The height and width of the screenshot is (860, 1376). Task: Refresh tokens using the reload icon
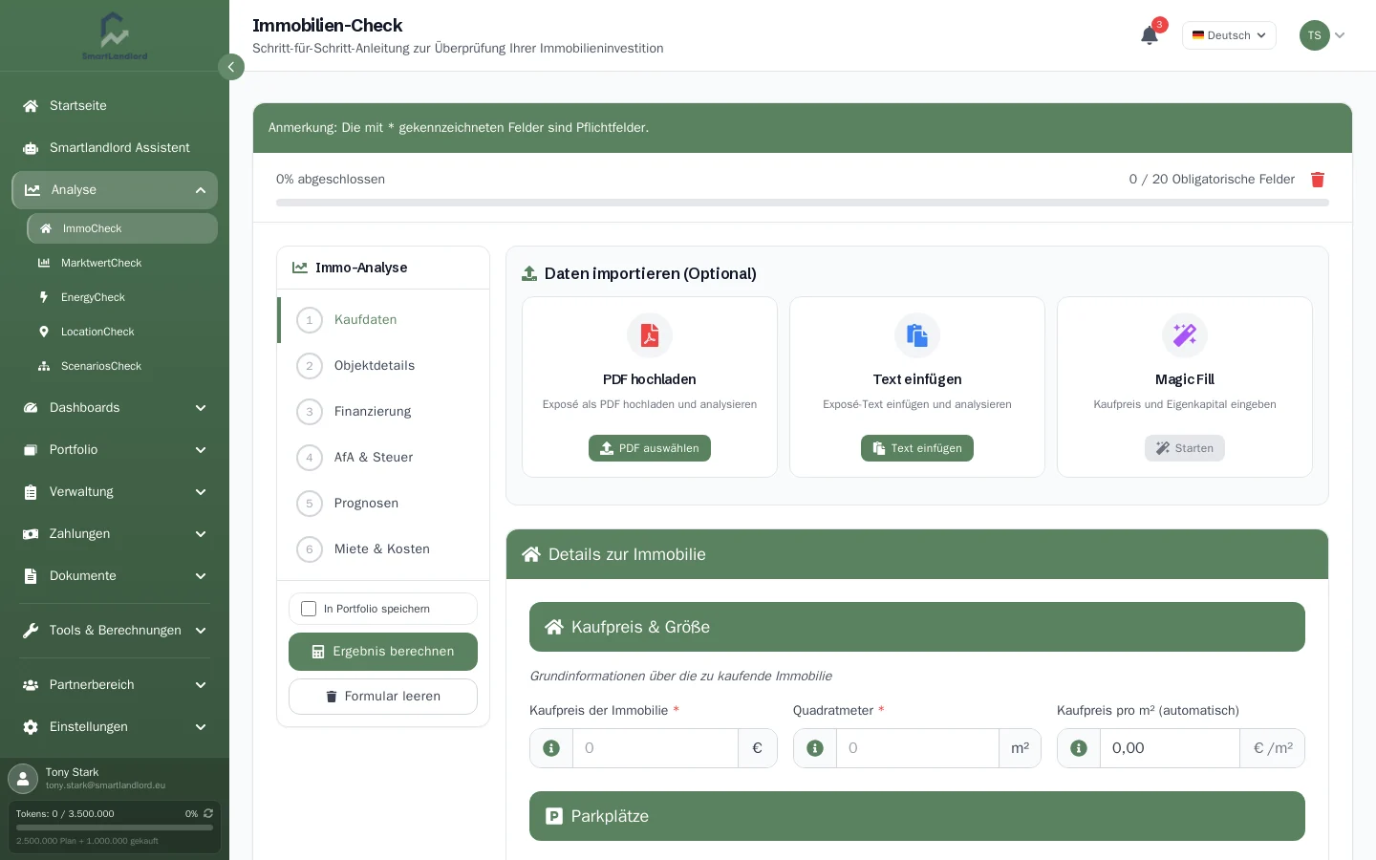tap(208, 813)
